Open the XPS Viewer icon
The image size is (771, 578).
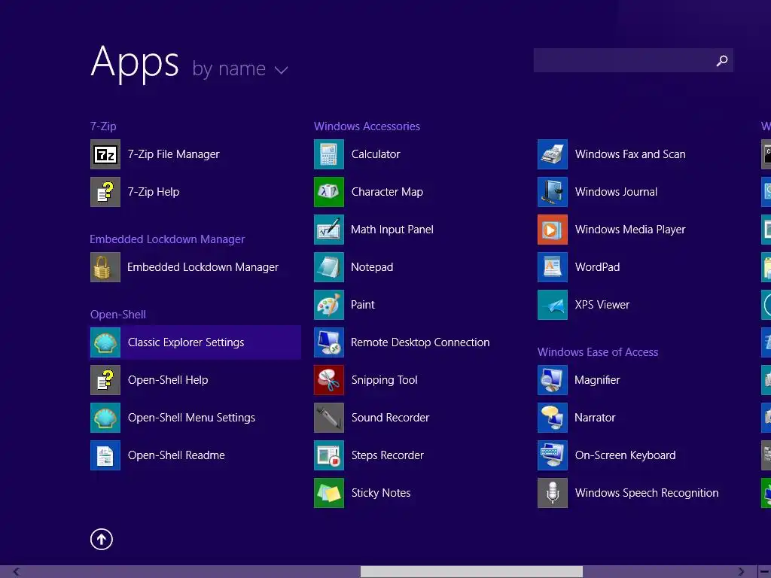coord(553,305)
